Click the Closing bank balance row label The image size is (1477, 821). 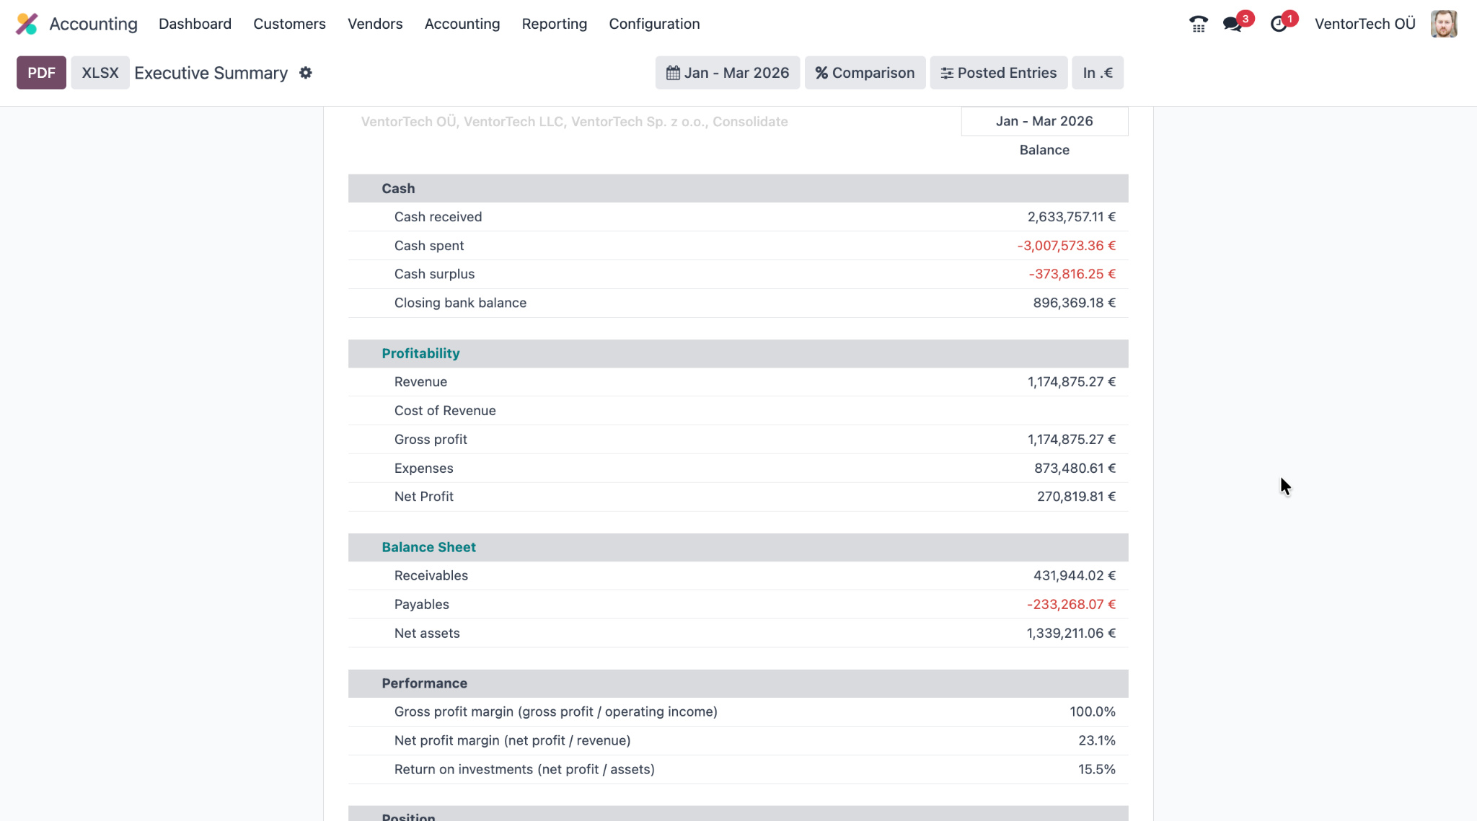pyautogui.click(x=460, y=303)
